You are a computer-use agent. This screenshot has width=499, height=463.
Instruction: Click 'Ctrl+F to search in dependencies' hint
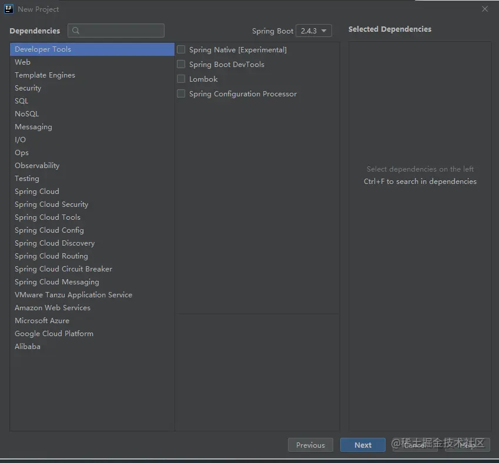(420, 182)
